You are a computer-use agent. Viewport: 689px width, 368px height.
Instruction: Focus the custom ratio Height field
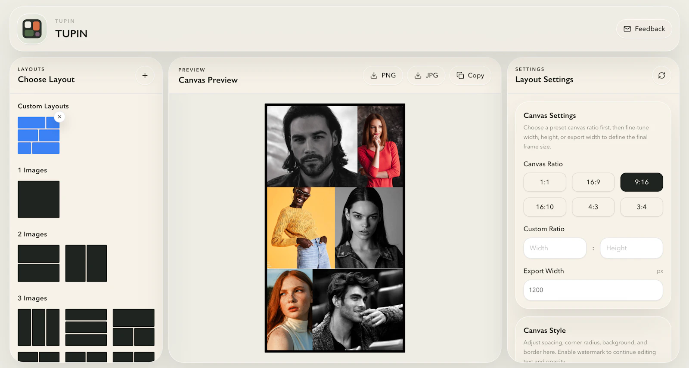pyautogui.click(x=631, y=248)
